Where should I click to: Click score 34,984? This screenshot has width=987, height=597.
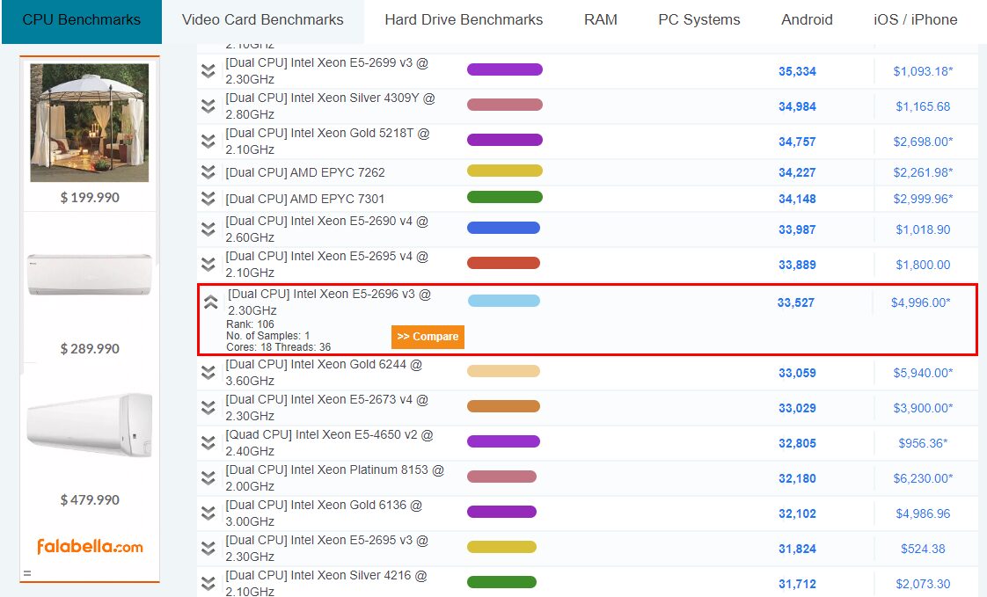pyautogui.click(x=797, y=107)
